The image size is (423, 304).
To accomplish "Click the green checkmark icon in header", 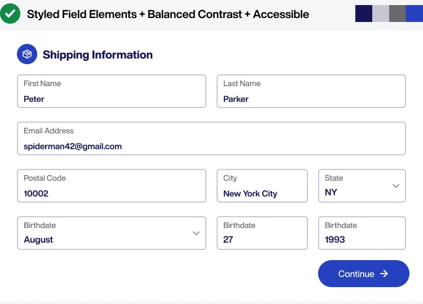I will point(10,14).
